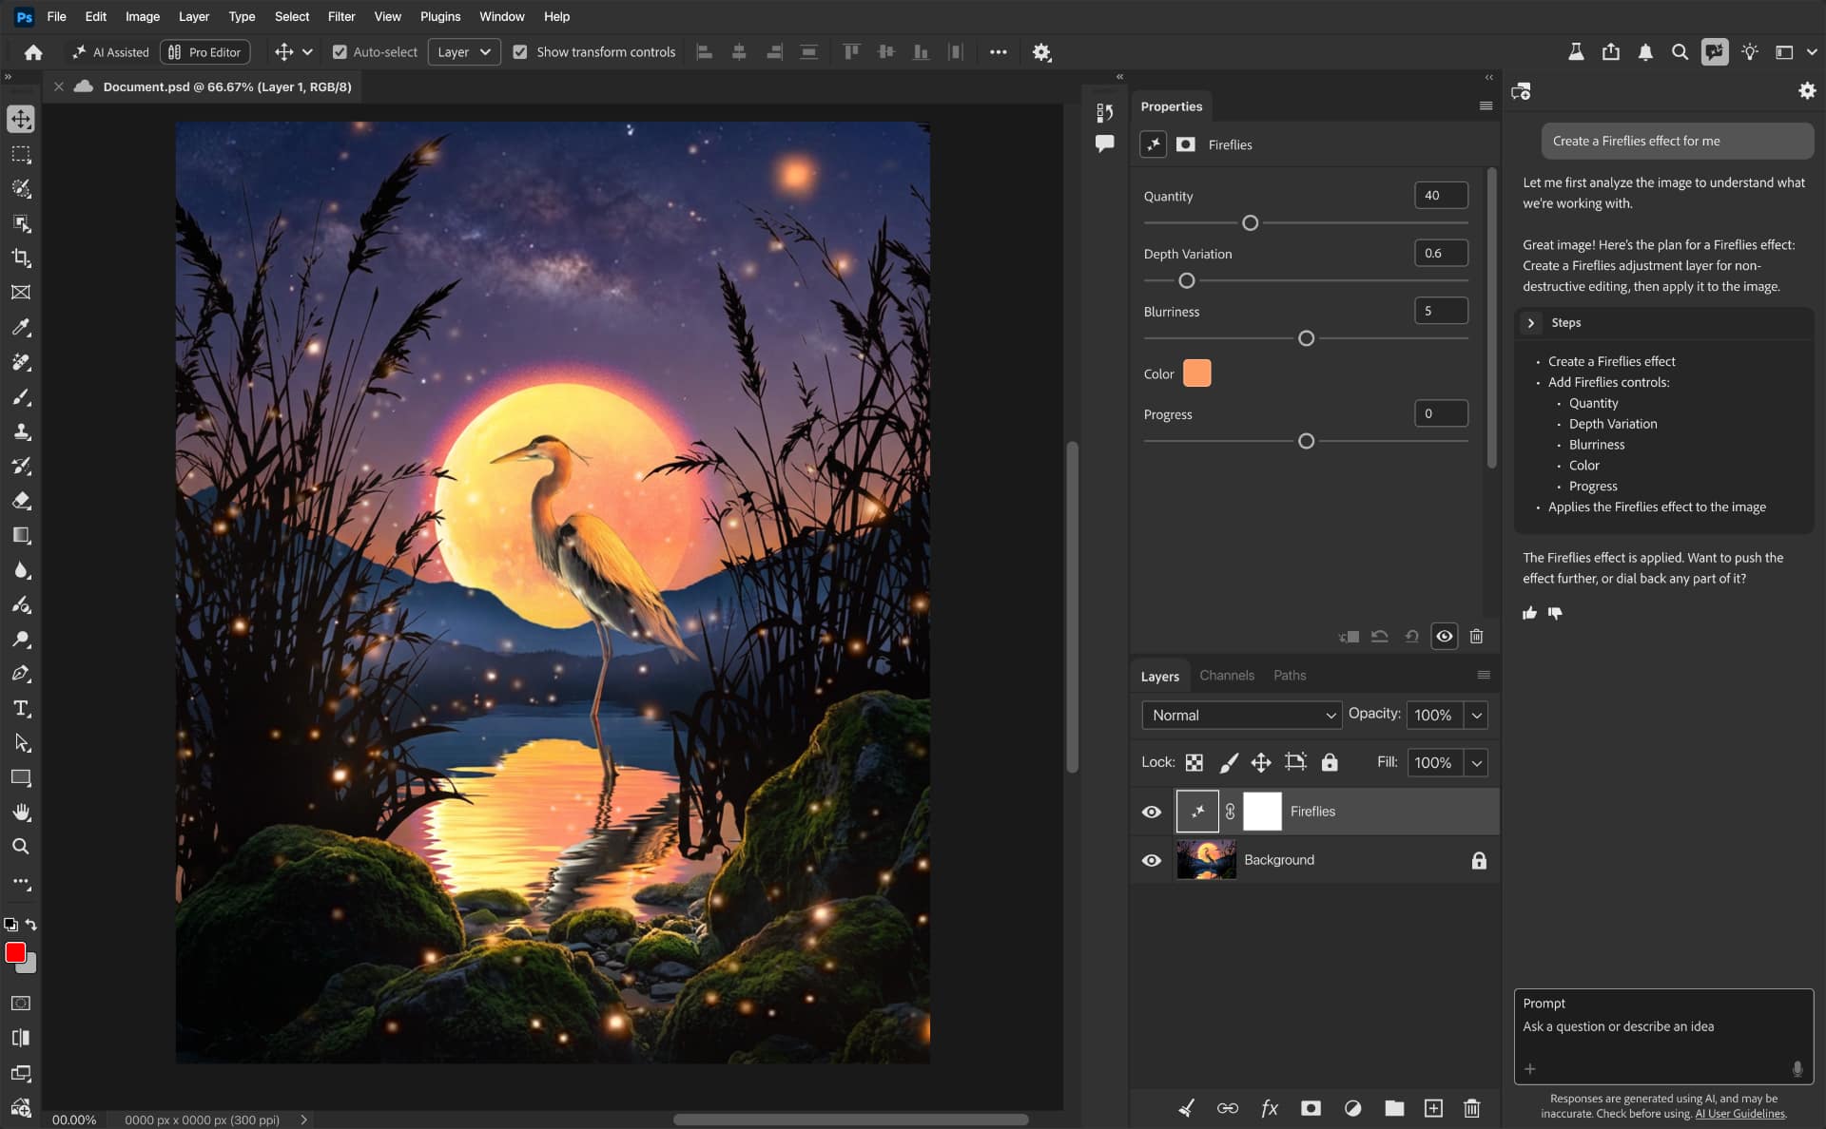Viewport: 1826px width, 1129px height.
Task: Give thumbs up to AI response
Action: tap(1529, 613)
